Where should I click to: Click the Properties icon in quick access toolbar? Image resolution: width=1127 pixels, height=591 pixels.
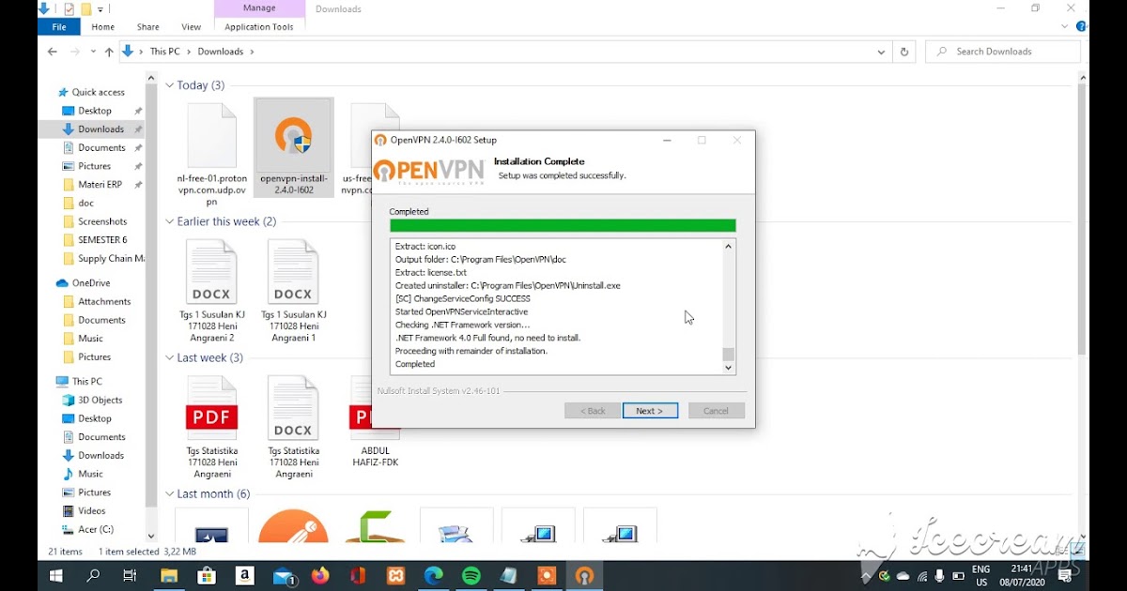tap(69, 9)
